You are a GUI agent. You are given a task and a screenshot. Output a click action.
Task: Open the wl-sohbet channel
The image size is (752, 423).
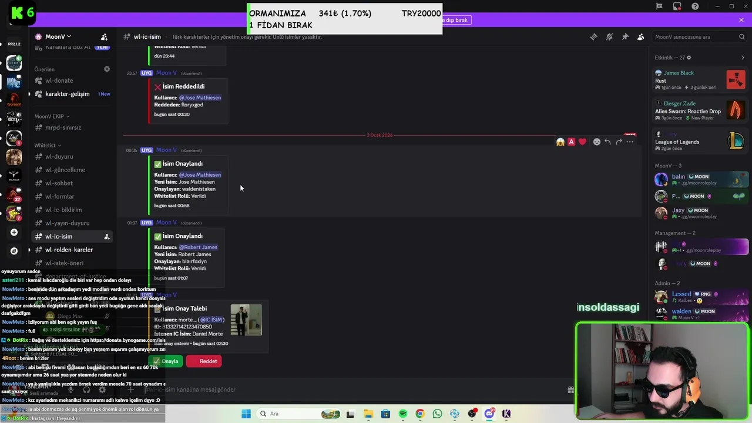pos(59,183)
